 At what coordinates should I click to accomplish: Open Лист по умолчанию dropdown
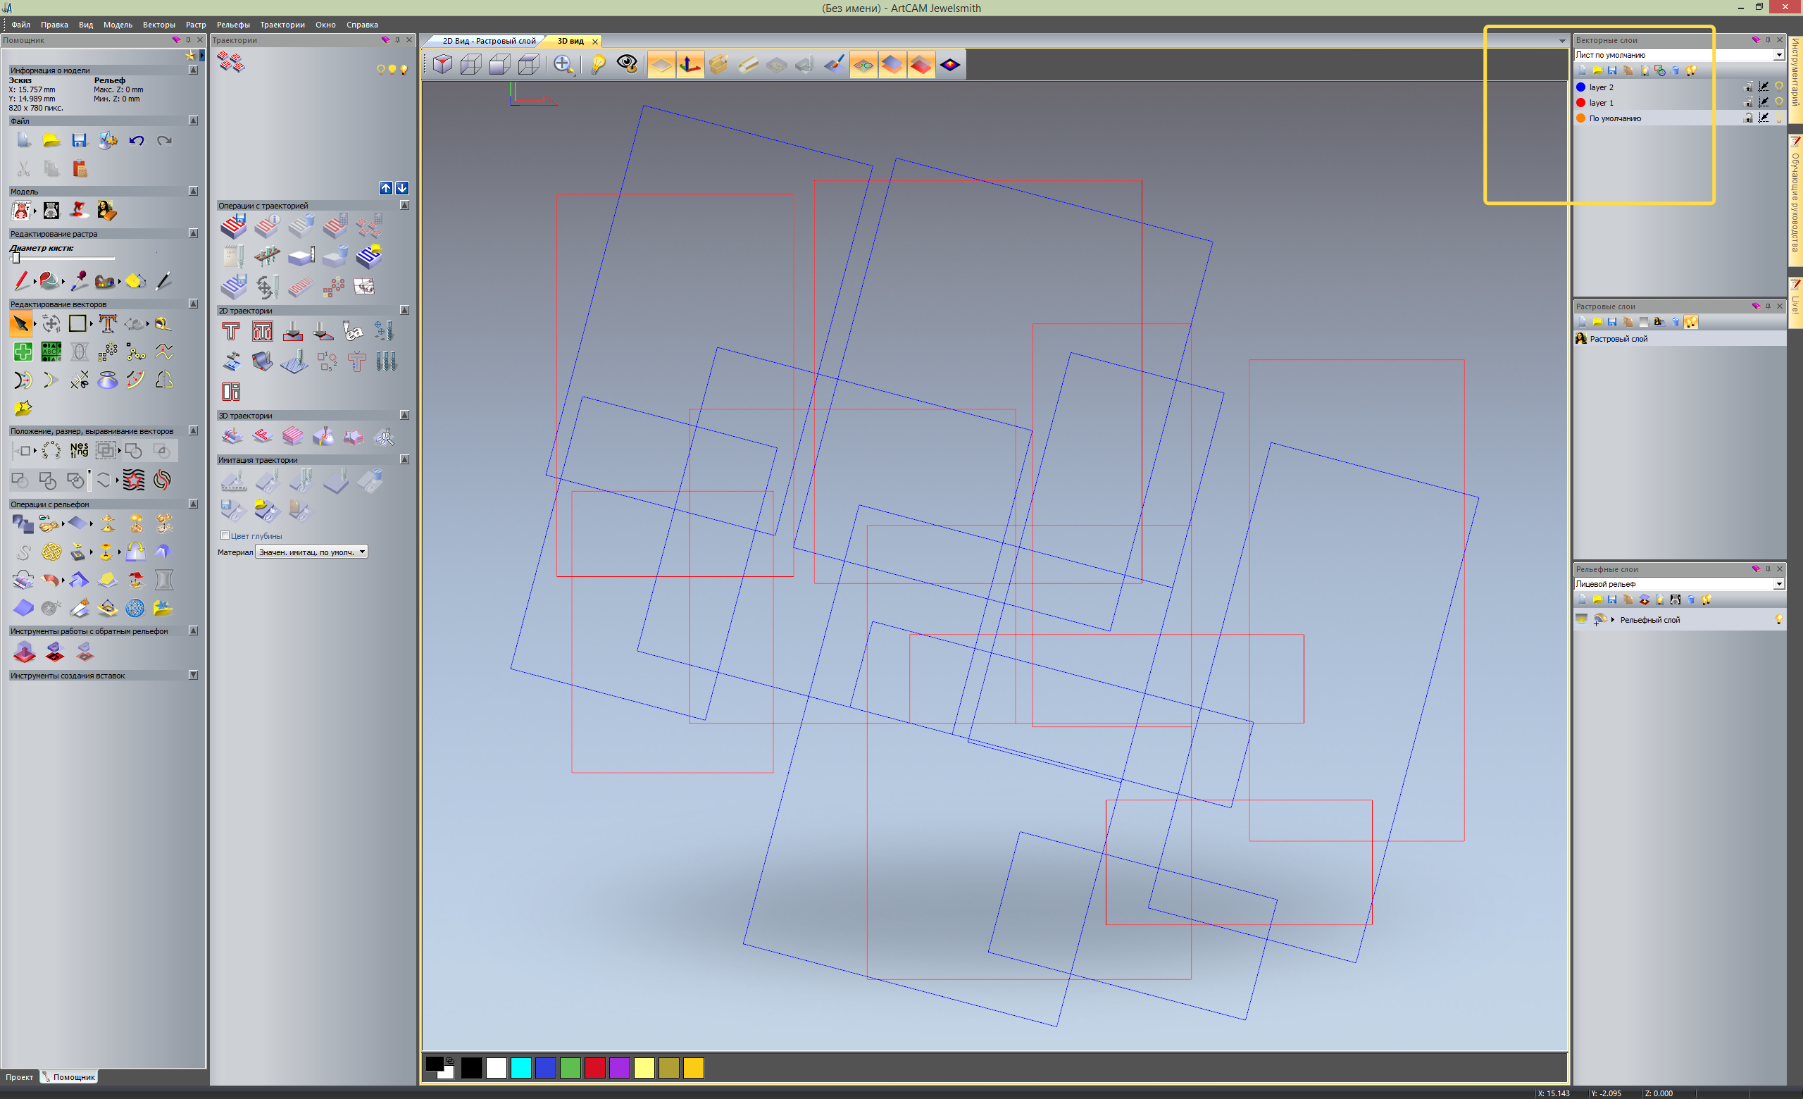[1778, 55]
